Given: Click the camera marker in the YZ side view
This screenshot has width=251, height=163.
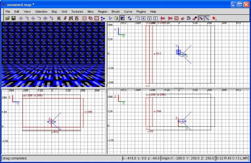Looking at the screenshot, I should point(51,122).
